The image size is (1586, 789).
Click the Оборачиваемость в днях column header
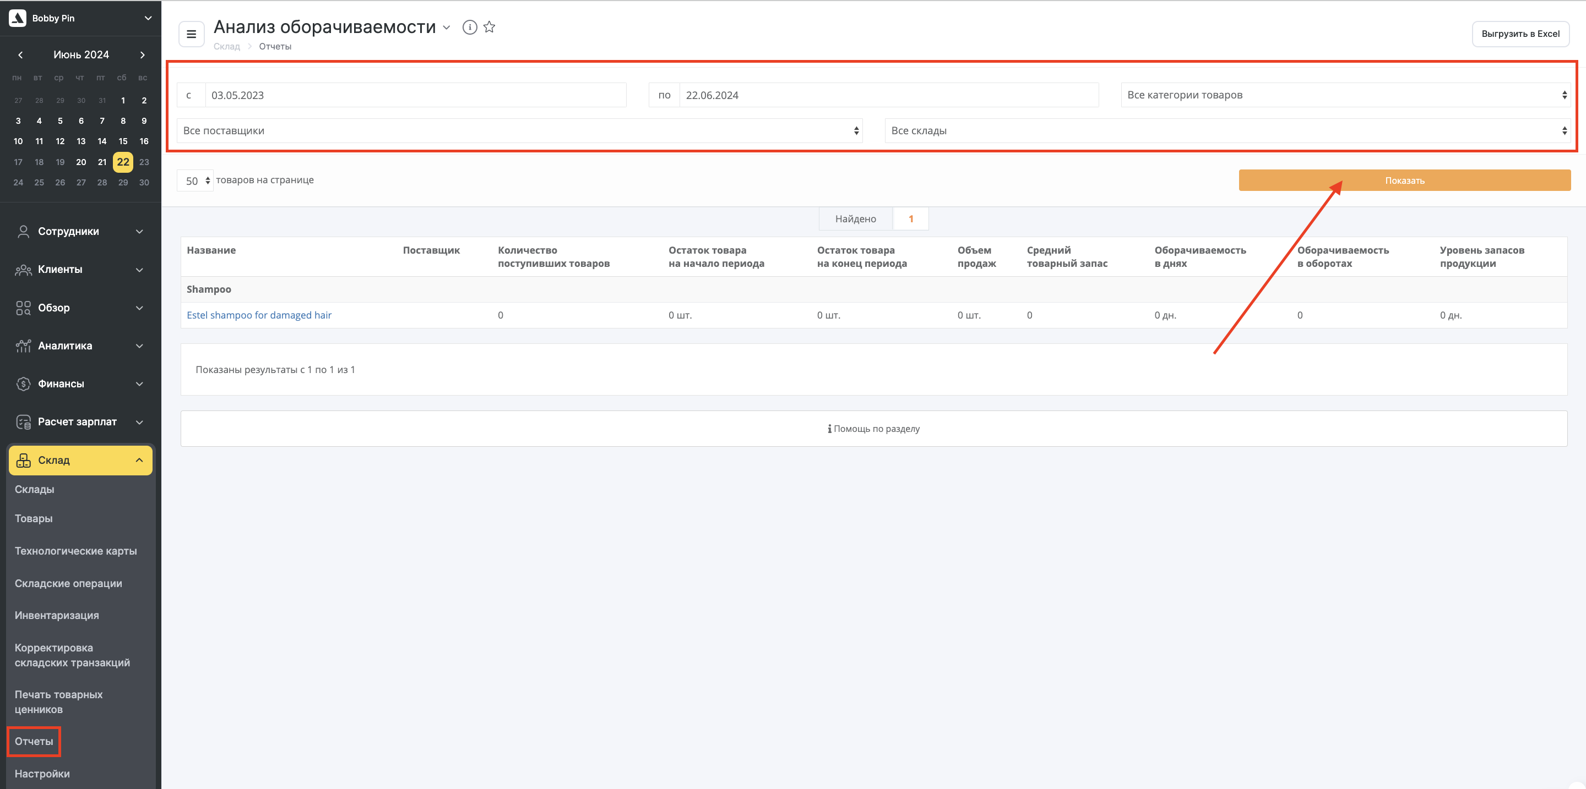1200,256
